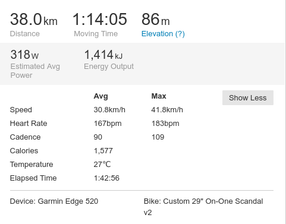The width and height of the screenshot is (286, 224).
Task: Select the 38.0 km distance value
Action: click(x=34, y=19)
